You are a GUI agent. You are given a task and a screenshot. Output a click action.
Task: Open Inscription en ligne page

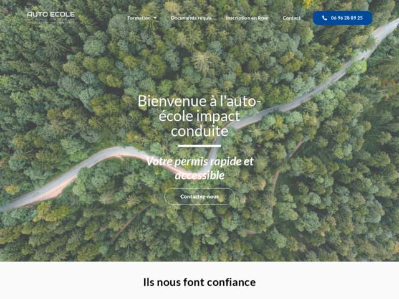[247, 18]
